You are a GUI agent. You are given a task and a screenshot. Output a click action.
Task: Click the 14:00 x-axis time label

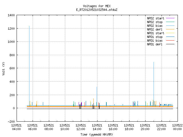pos(97,129)
